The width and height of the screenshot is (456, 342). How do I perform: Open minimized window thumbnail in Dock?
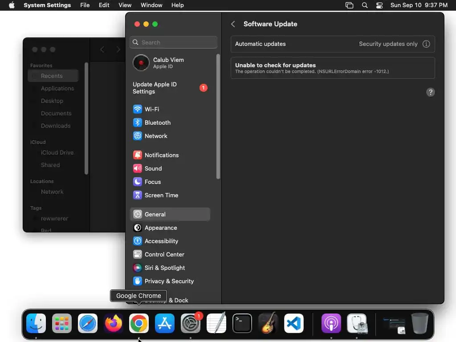(x=394, y=326)
